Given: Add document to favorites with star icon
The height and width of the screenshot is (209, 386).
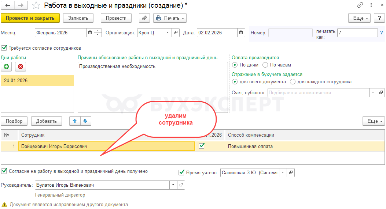Looking at the screenshot, I should 36,5.
